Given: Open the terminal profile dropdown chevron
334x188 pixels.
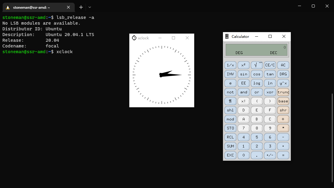Looking at the screenshot, I should [90, 7].
